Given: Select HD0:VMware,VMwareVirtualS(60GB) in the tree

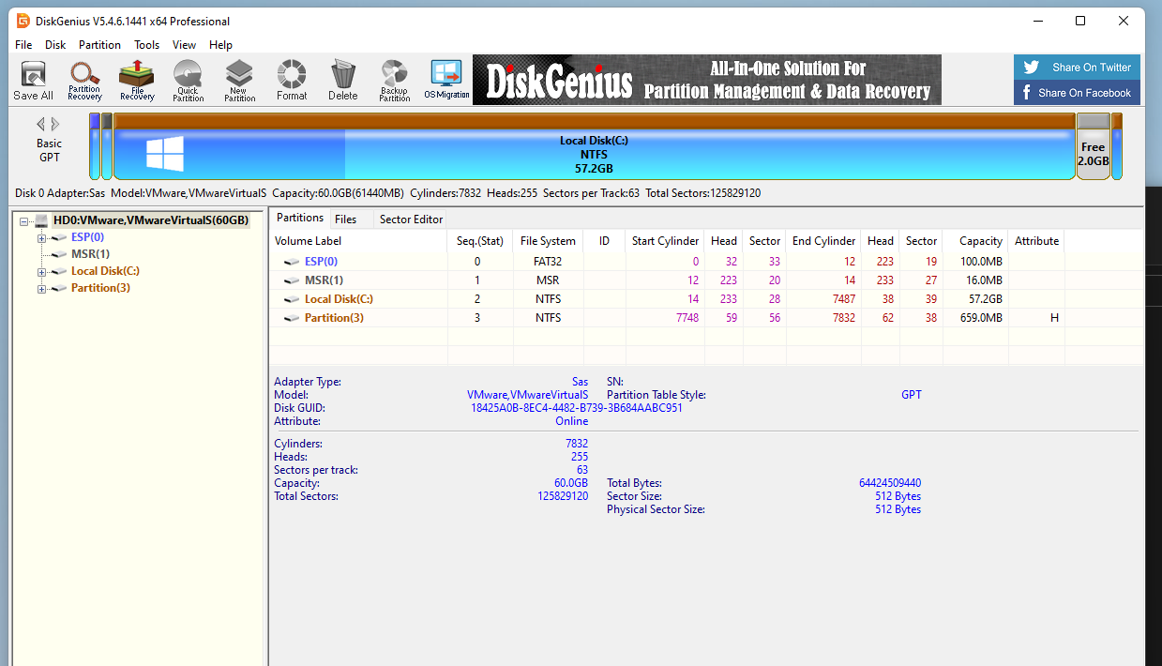Looking at the screenshot, I should click(150, 220).
